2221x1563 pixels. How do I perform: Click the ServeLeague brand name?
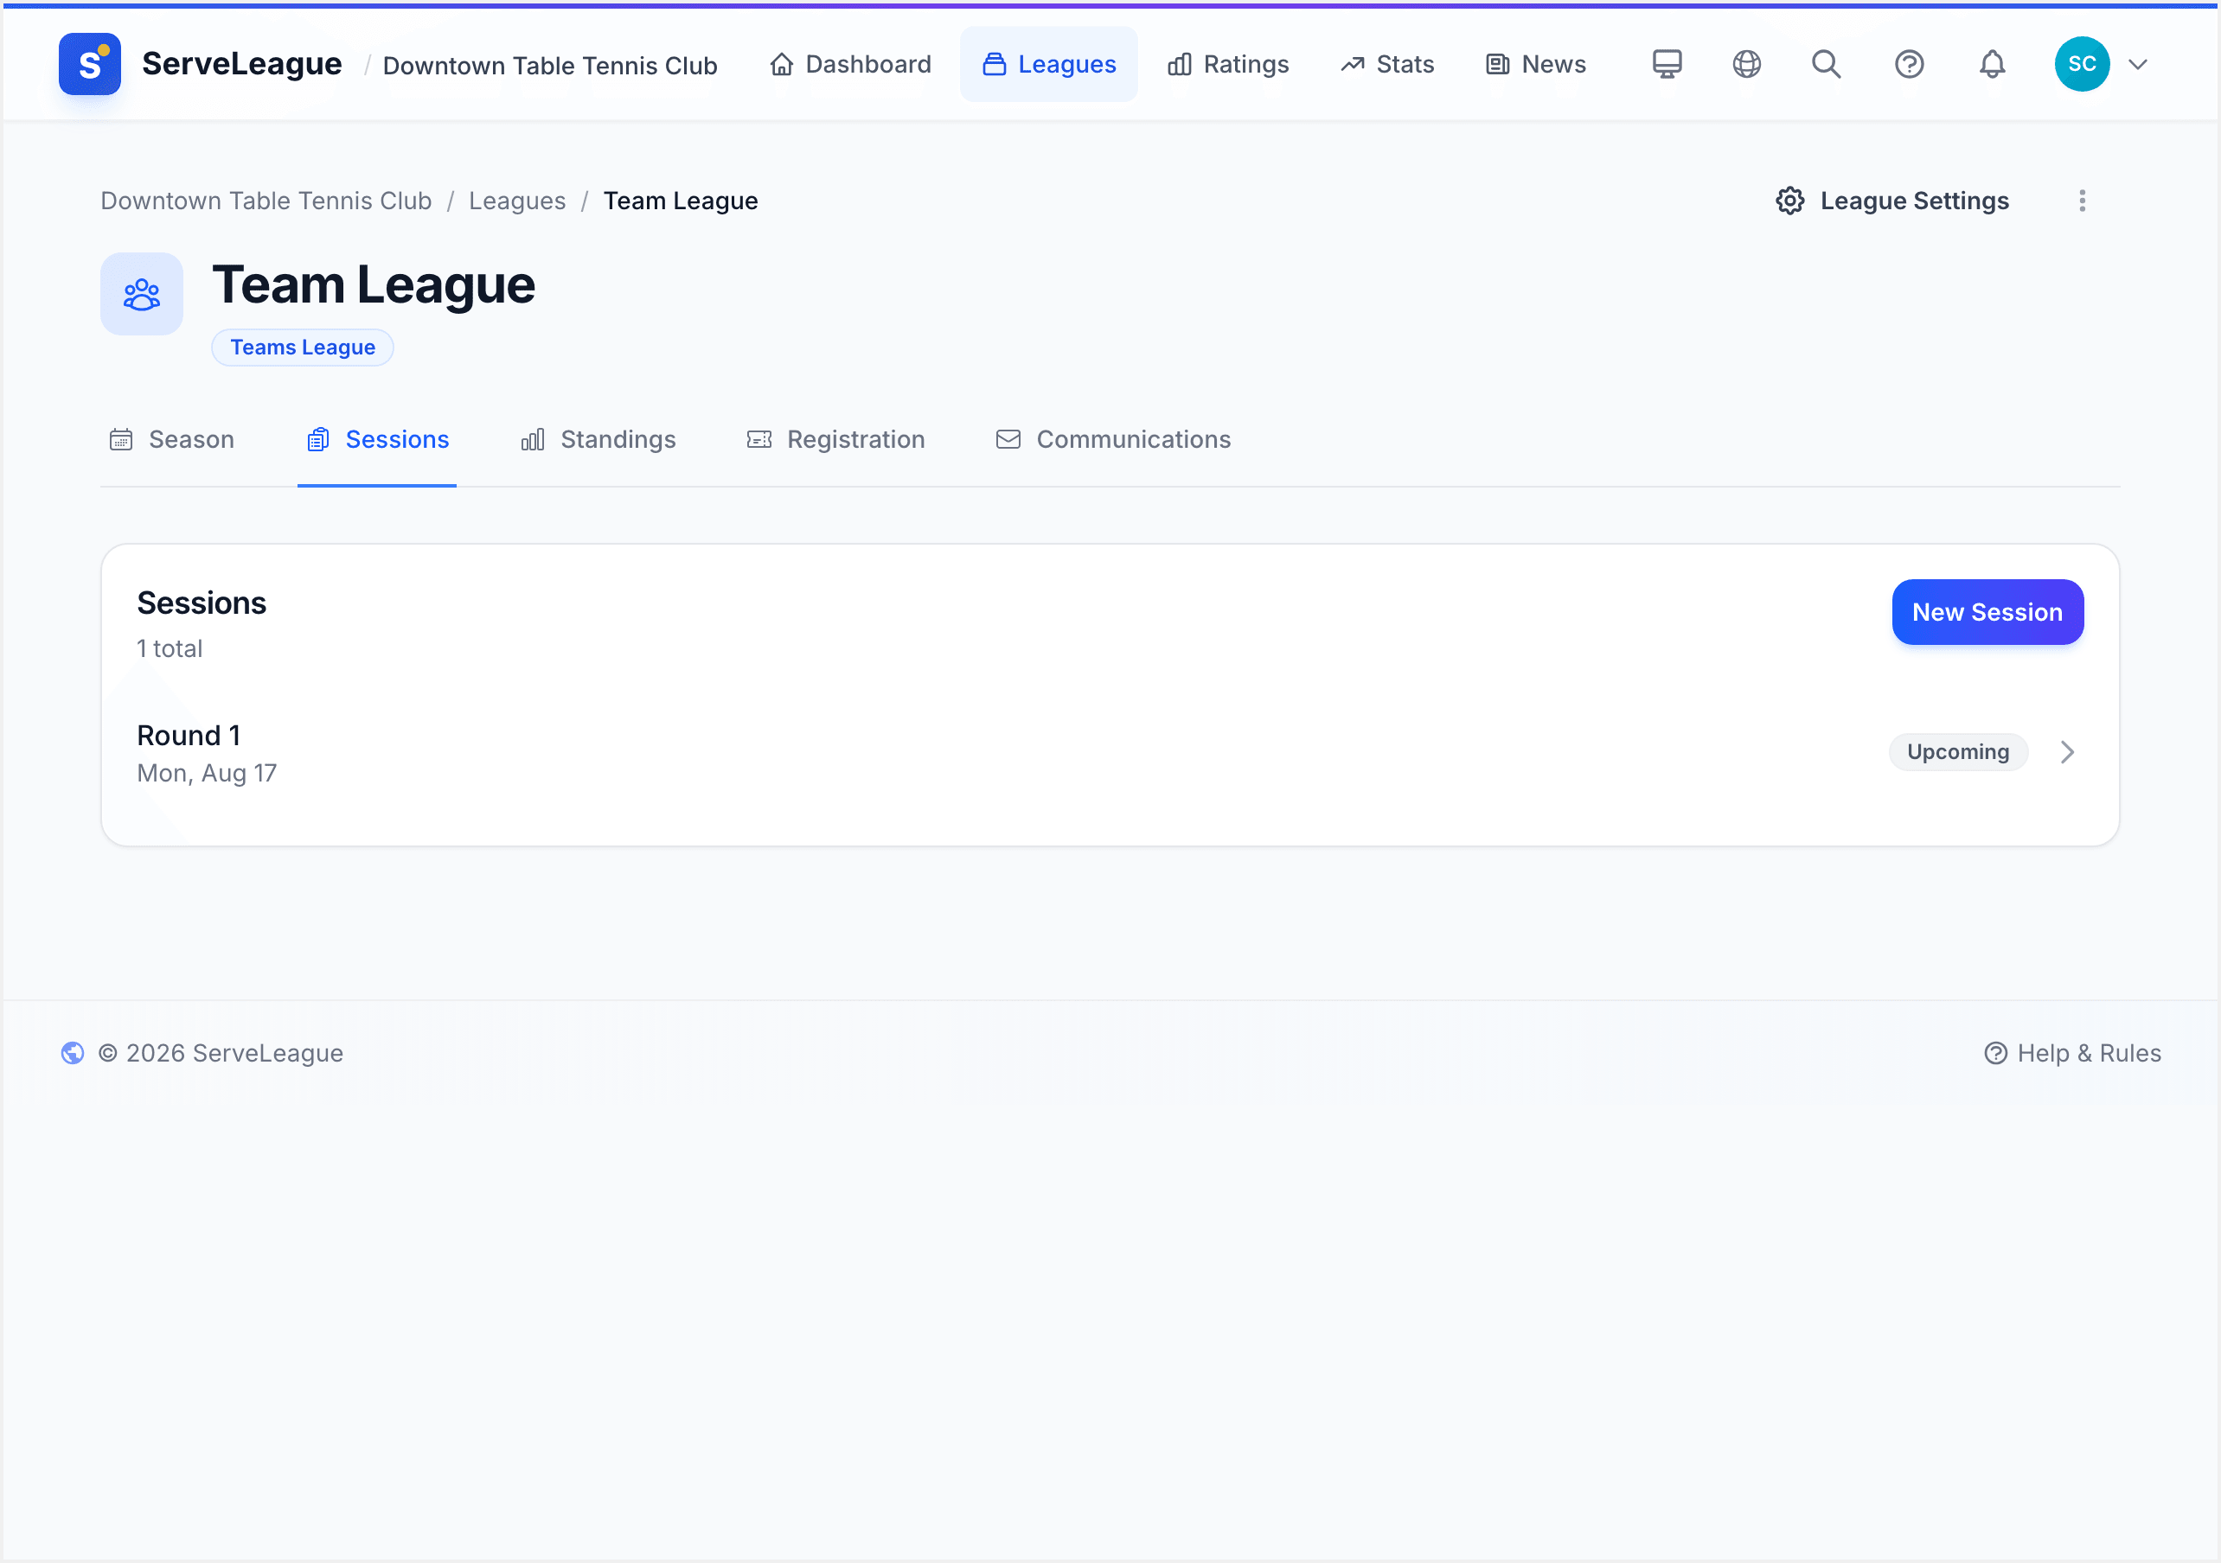[x=242, y=64]
